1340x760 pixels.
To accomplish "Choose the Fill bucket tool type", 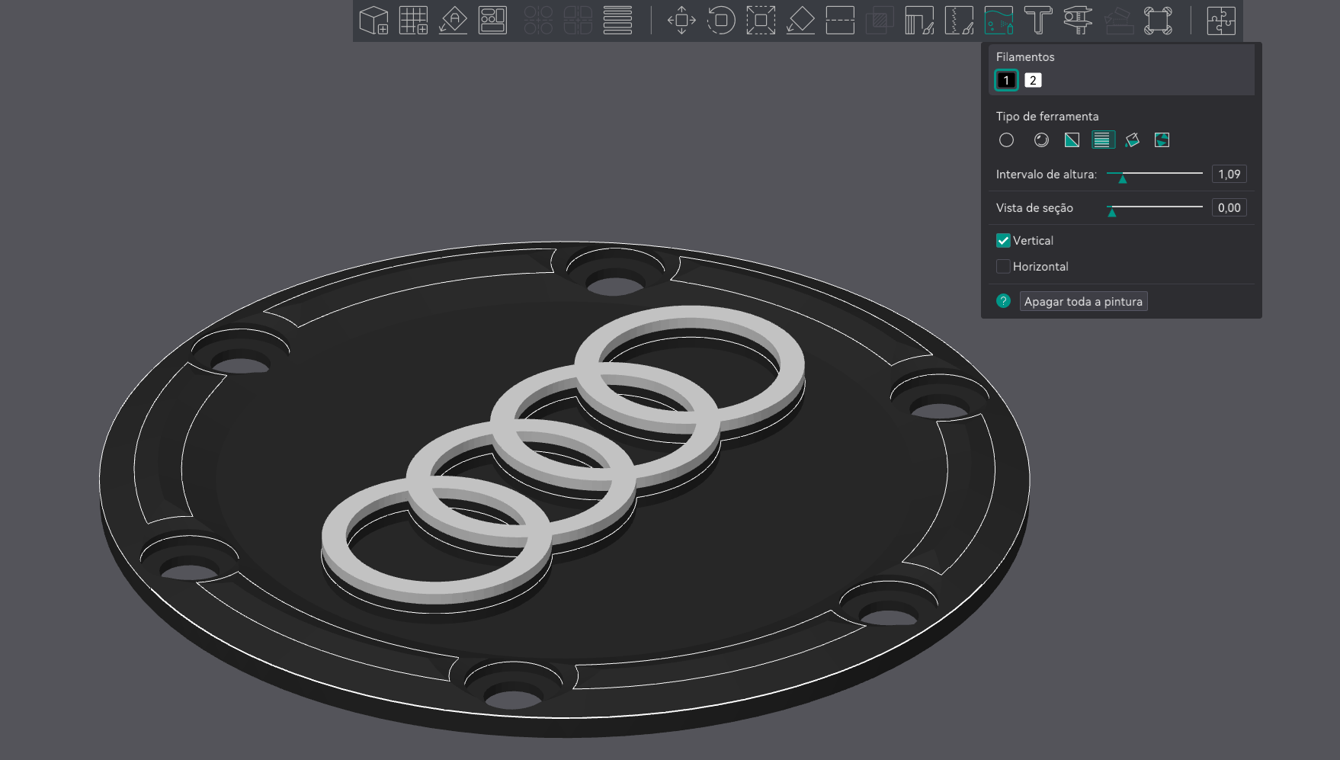I will [x=1132, y=140].
